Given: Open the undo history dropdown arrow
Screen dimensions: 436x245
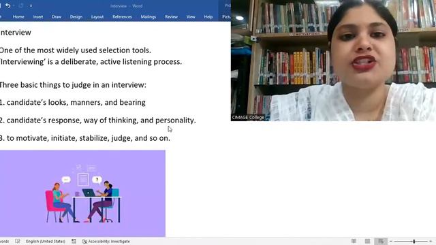Looking at the screenshot, I should [x=14, y=6].
